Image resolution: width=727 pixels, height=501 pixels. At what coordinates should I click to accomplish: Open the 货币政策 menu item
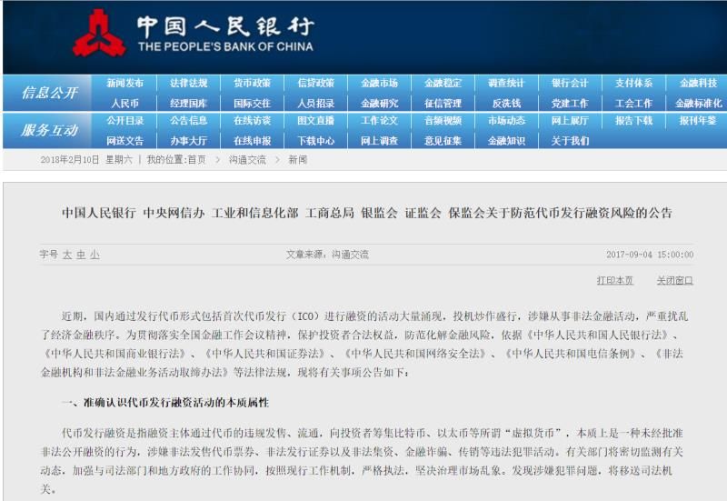252,83
